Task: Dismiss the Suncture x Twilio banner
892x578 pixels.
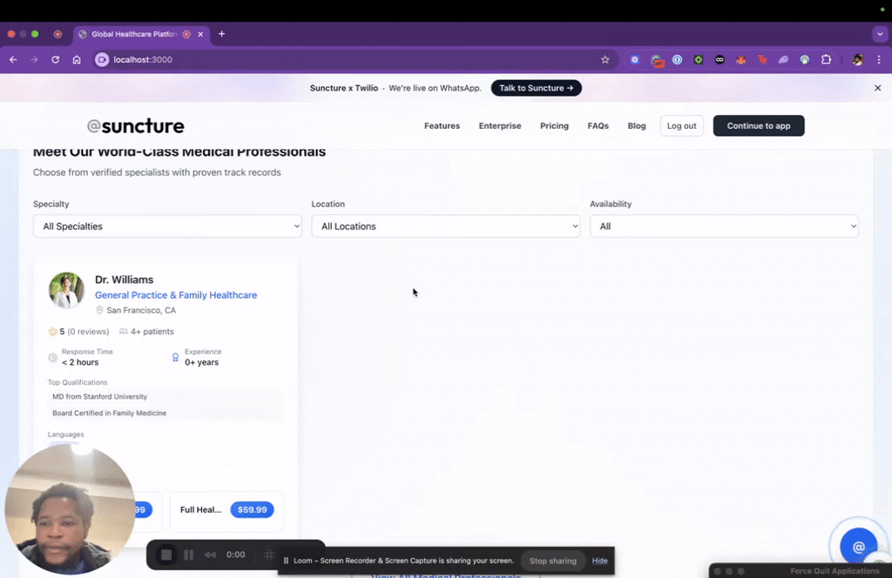Action: 877,88
